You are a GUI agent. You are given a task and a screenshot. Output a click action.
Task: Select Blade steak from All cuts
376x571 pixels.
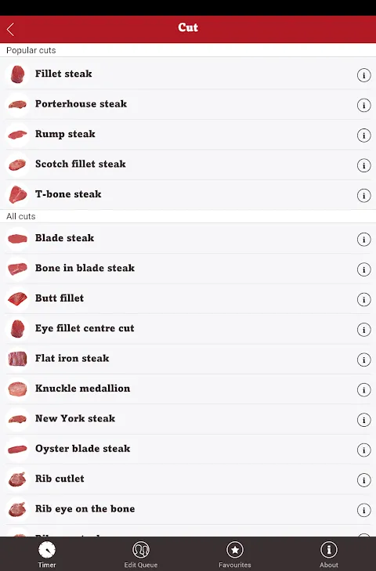[x=188, y=239]
